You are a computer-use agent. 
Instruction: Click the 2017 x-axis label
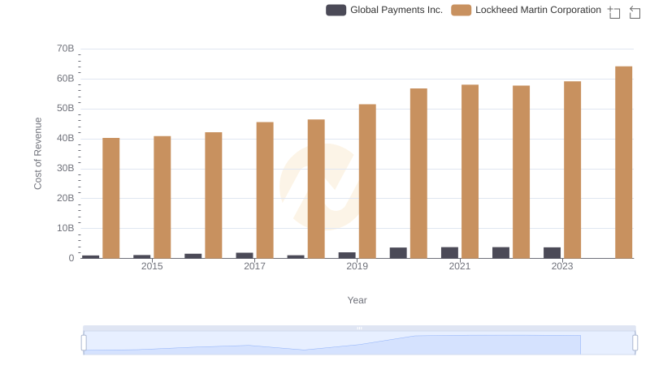click(254, 266)
